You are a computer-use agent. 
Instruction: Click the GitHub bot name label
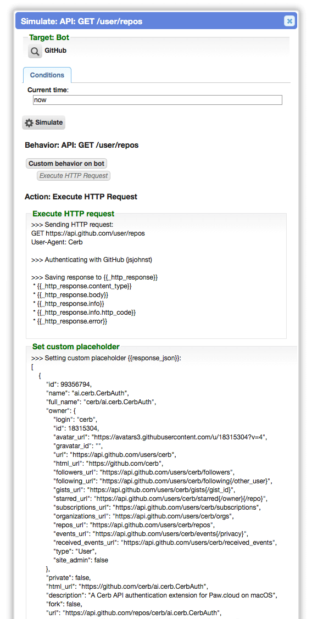coord(55,51)
